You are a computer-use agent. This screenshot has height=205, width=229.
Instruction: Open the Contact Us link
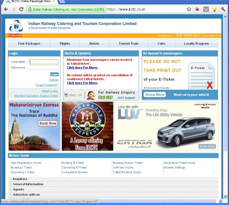tap(212, 36)
